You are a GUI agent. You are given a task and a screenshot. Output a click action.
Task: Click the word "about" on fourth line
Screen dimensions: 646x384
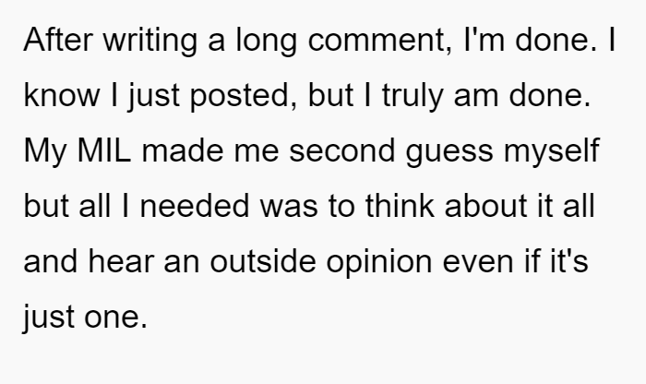[x=486, y=206]
